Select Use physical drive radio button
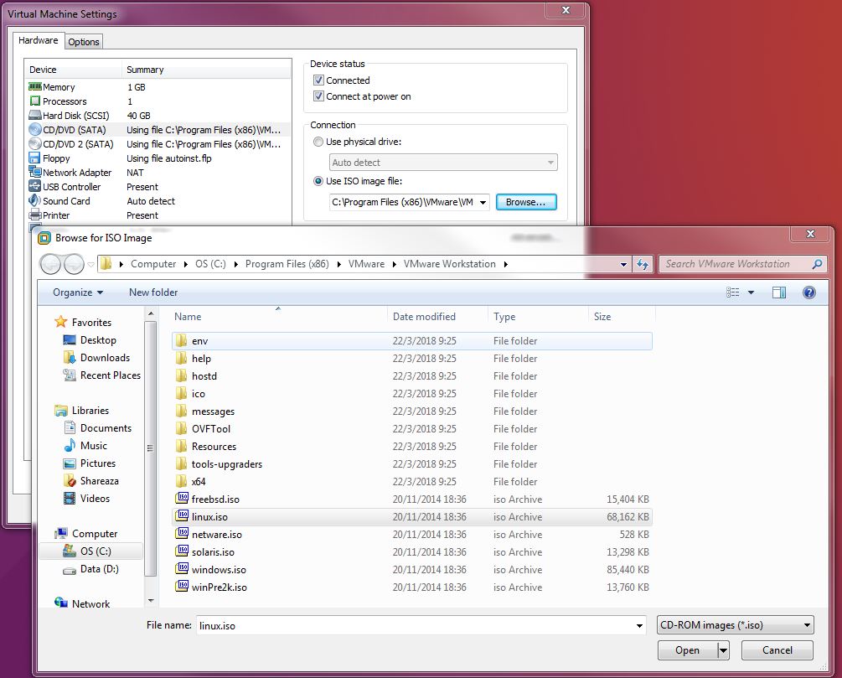Viewport: 842px width, 678px height. (x=318, y=142)
